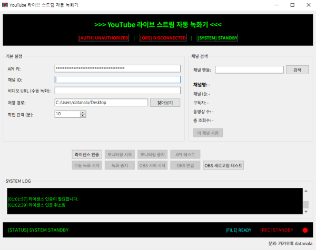316x250 pixels.
Task: Click the 모니터링 시작 button
Action: (x=120, y=155)
